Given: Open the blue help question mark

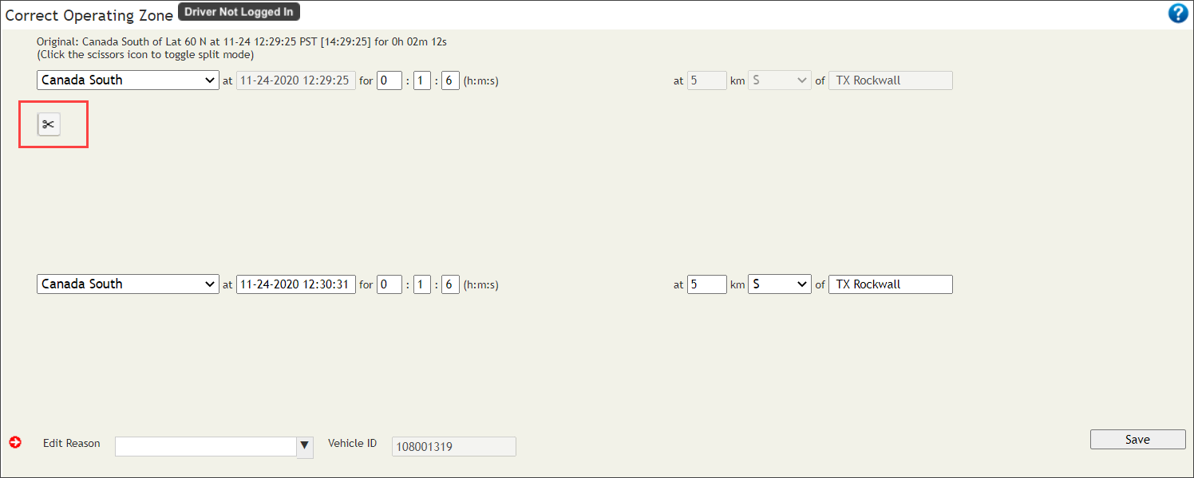Looking at the screenshot, I should point(1177,14).
